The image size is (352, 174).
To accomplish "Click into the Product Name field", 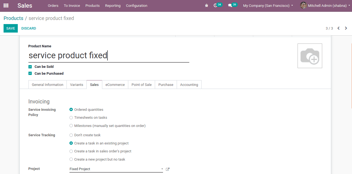I will click(x=109, y=56).
